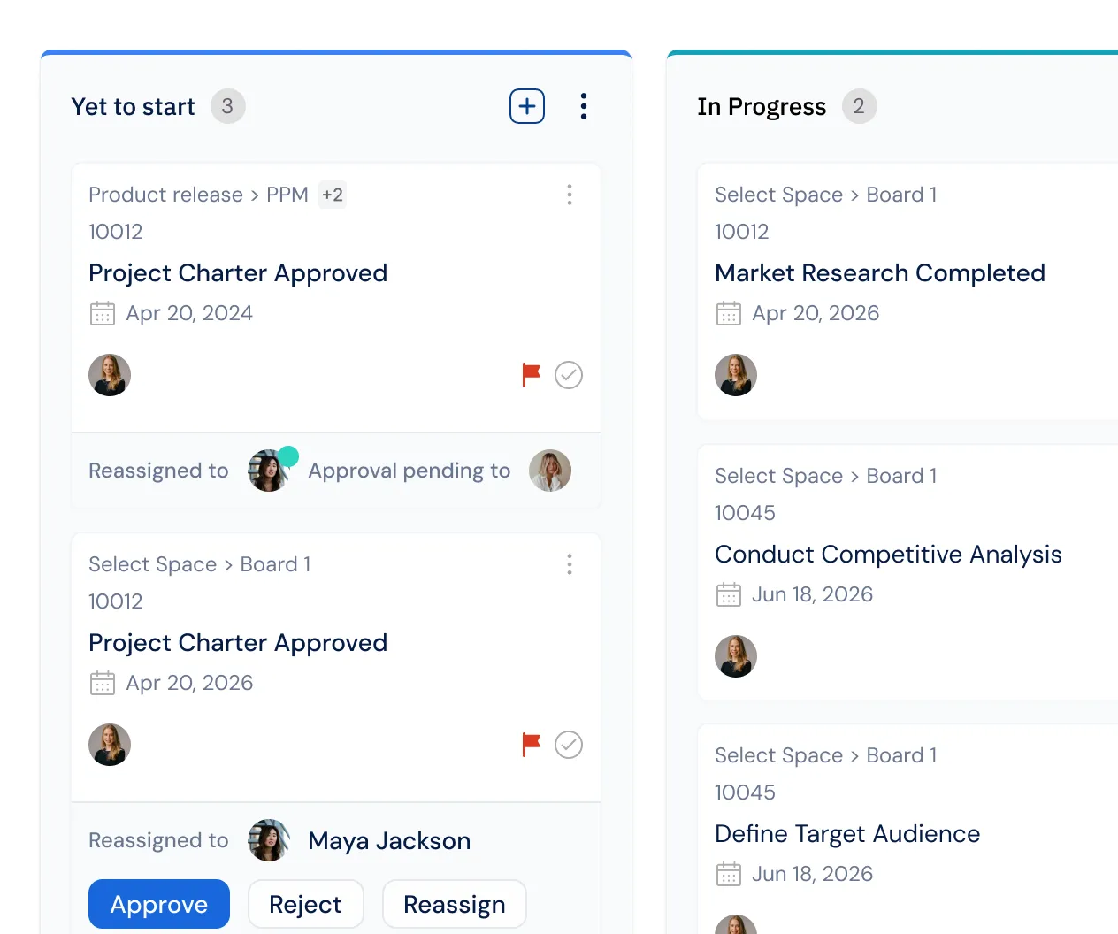Click red flag on first Project Charter card
The width and height of the screenshot is (1118, 934).
coord(531,375)
